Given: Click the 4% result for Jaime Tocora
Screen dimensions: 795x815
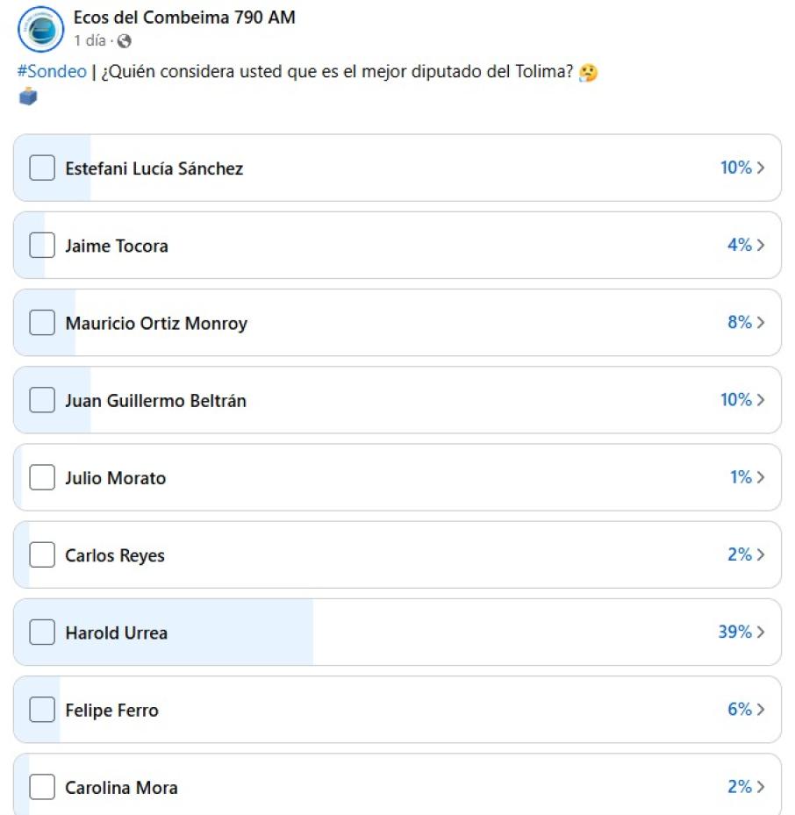Looking at the screenshot, I should pos(739,246).
